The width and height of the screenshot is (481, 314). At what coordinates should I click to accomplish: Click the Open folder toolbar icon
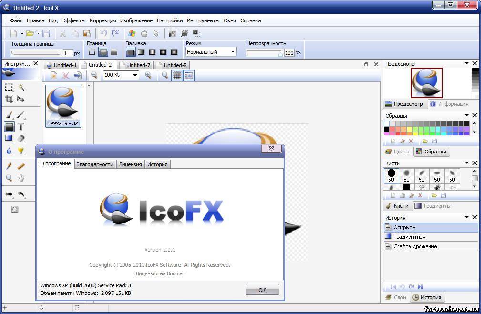click(30, 33)
